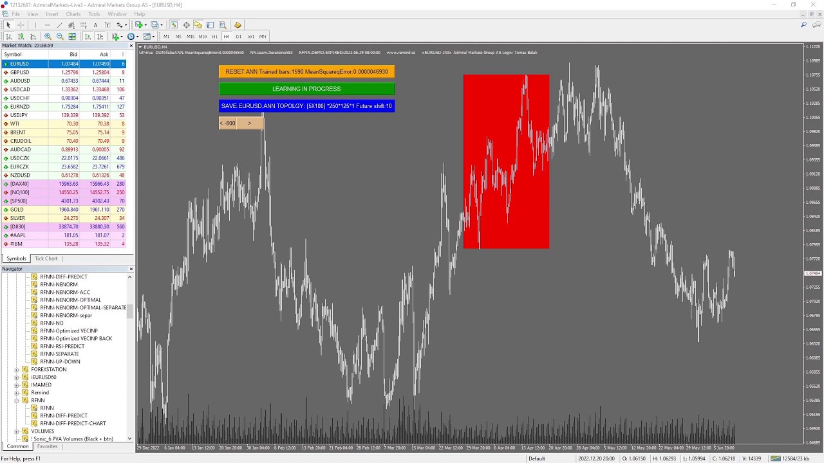The image size is (824, 463).
Task: Set timeframe to M1
Action: click(x=166, y=37)
